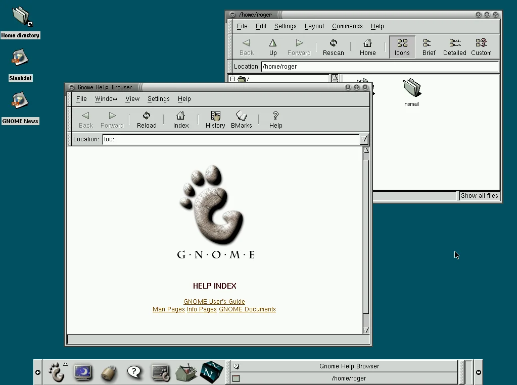Viewport: 517px width, 385px height.
Task: Open the toolbox configuration panel icon
Action: pyautogui.click(x=186, y=372)
